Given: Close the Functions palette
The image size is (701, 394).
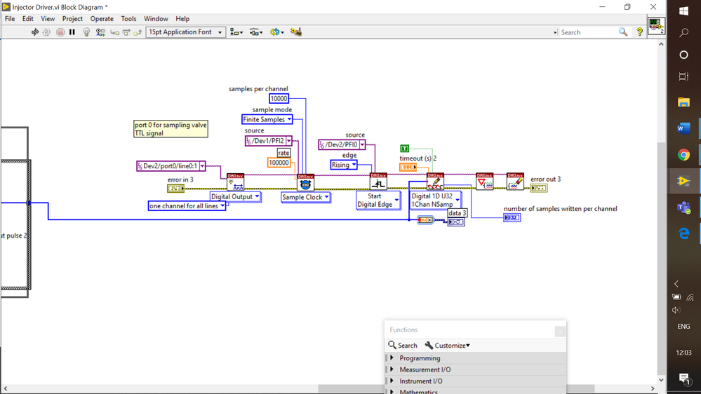Looking at the screenshot, I should pyautogui.click(x=560, y=332).
